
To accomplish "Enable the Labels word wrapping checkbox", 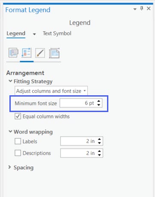I will pyautogui.click(x=18, y=141).
